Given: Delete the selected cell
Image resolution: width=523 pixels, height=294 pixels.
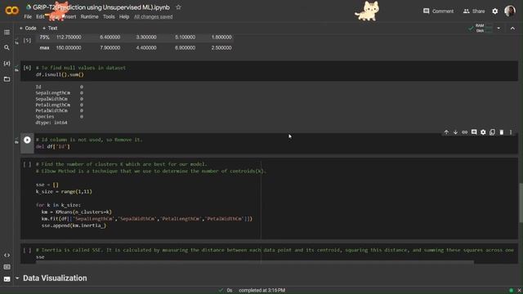Looking at the screenshot, I should 501,132.
